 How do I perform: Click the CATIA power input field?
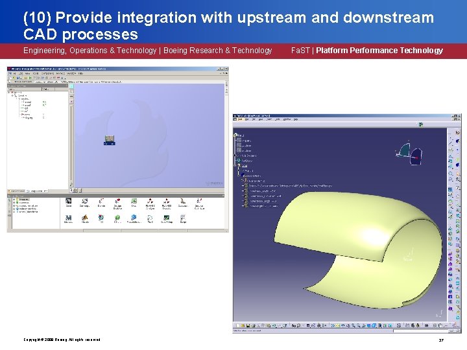tap(421, 331)
